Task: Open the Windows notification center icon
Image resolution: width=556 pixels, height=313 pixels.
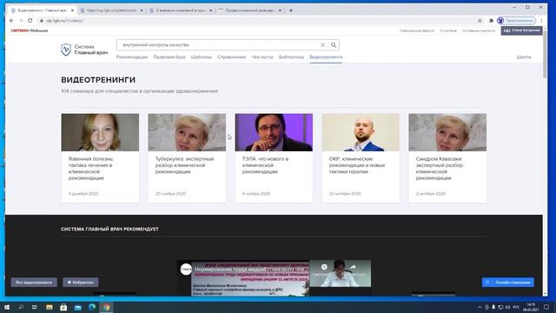Action: pyautogui.click(x=546, y=307)
